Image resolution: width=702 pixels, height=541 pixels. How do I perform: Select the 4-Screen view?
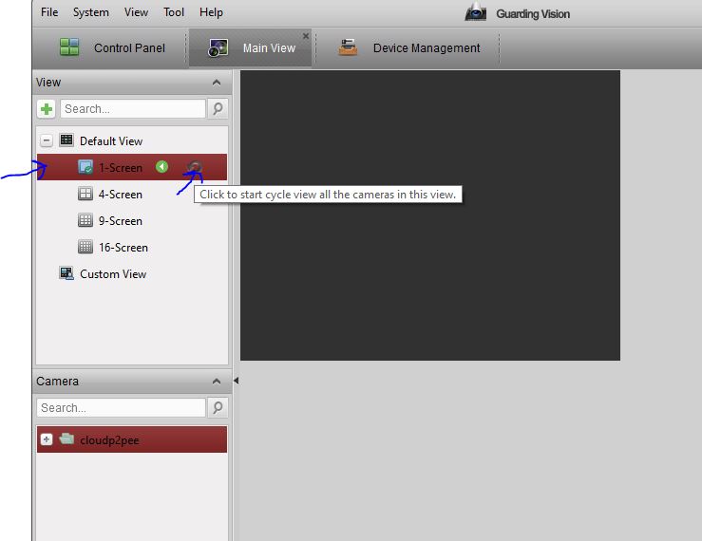pos(121,195)
